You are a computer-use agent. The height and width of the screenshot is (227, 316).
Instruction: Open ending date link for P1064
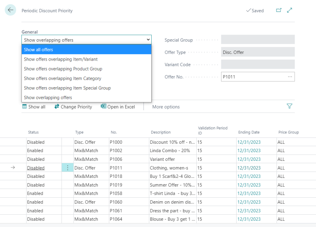[x=249, y=219]
